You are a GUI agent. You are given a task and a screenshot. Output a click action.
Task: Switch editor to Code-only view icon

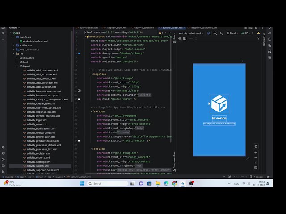click(x=245, y=28)
